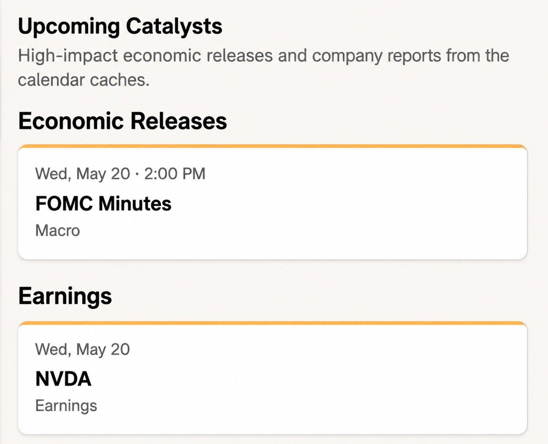Viewport: 548px width, 444px height.
Task: Select the Earnings section heading
Action: [65, 297]
